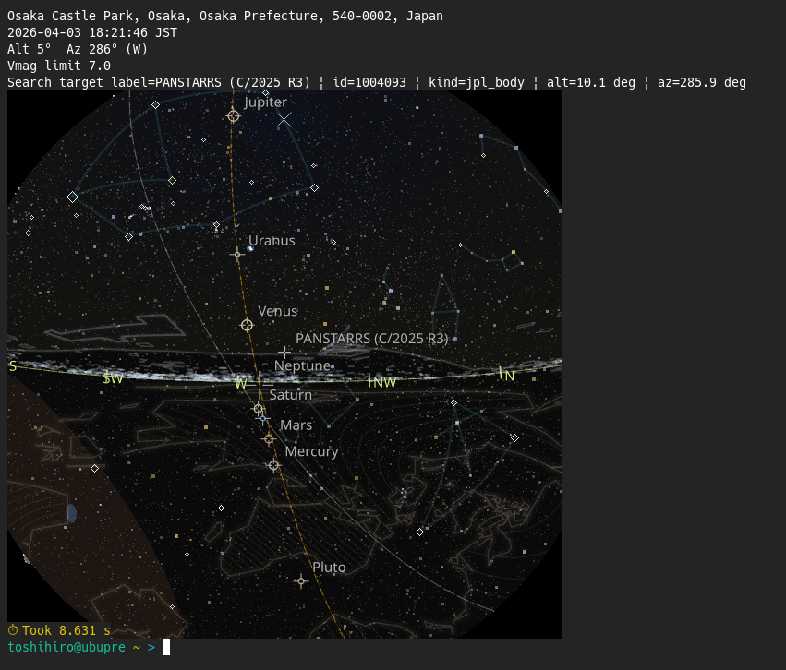Click the NW horizon direction marker
This screenshot has width=786, height=670.
tap(382, 380)
